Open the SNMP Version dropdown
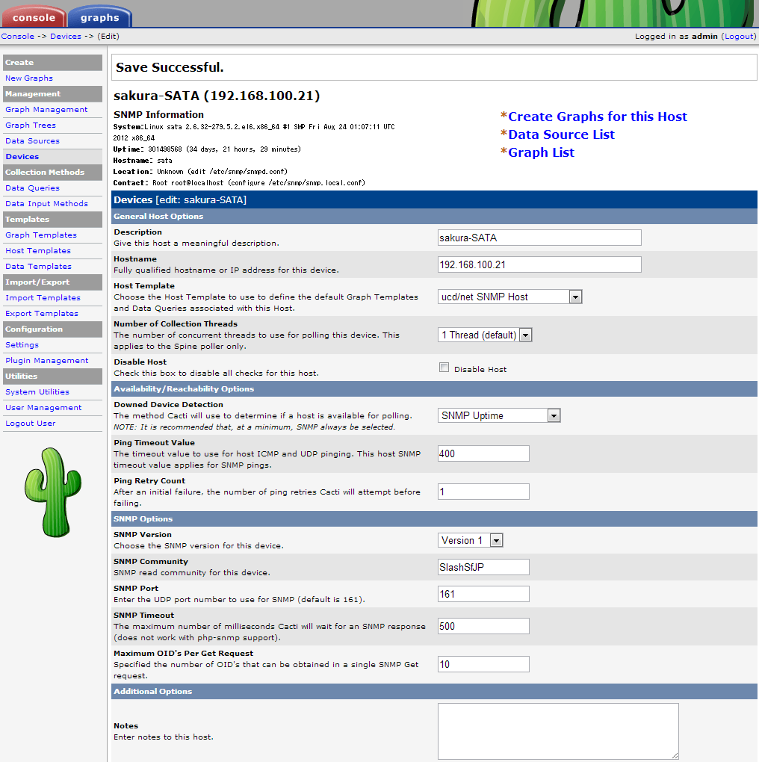The image size is (759, 762). tap(470, 540)
